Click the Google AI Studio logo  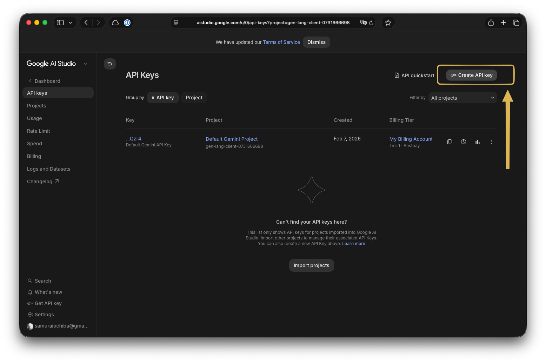[x=51, y=64]
